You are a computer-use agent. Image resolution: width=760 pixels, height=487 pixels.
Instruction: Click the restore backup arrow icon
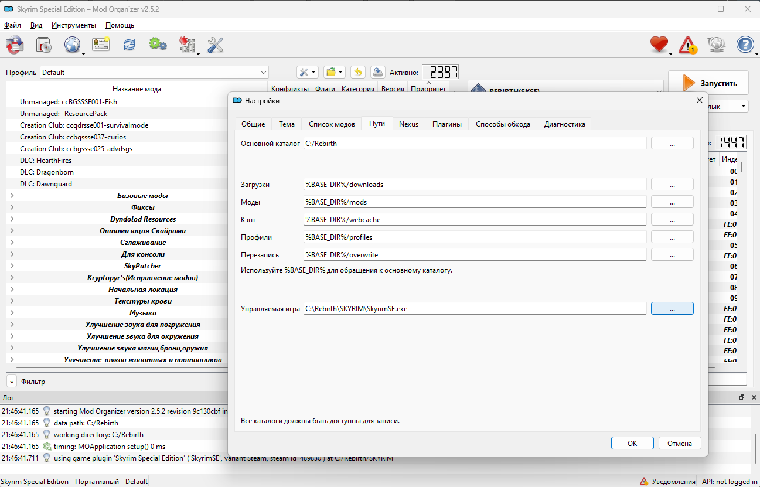coord(358,72)
